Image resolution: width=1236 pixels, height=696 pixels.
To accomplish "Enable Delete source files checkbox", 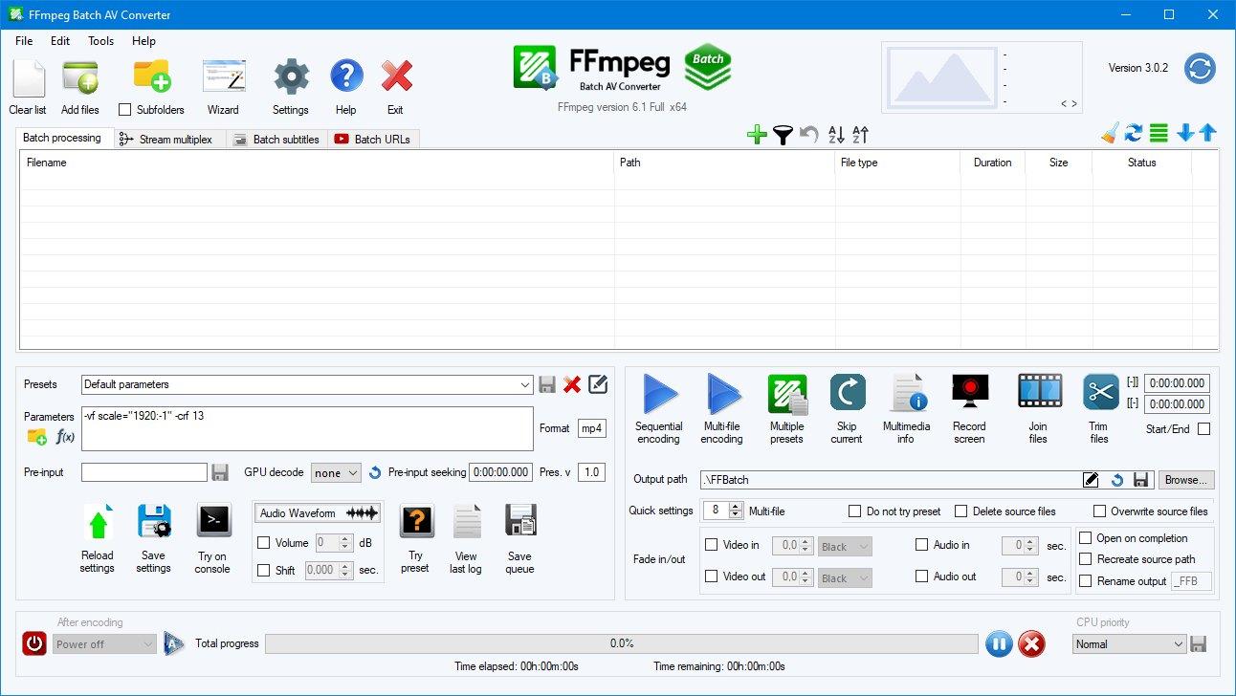I will 961,511.
